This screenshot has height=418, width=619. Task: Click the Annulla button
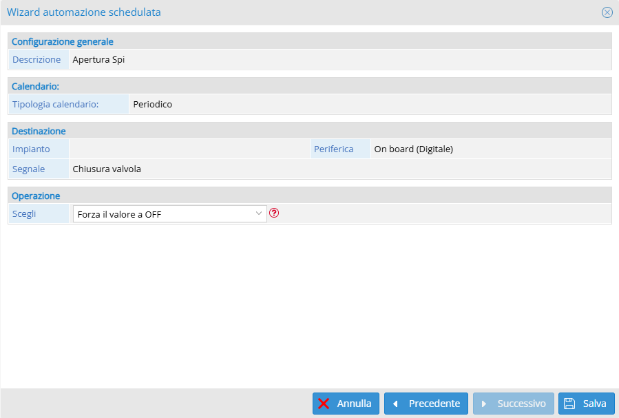[346, 404]
